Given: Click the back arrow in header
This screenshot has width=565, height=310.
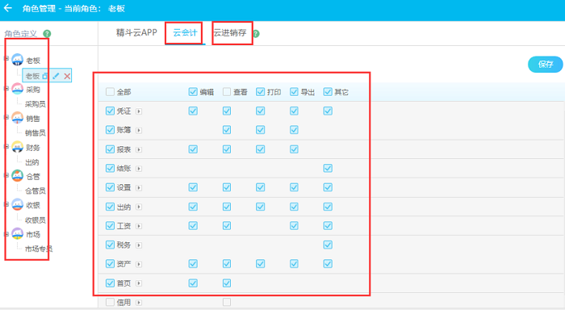Looking at the screenshot, I should tap(8, 8).
